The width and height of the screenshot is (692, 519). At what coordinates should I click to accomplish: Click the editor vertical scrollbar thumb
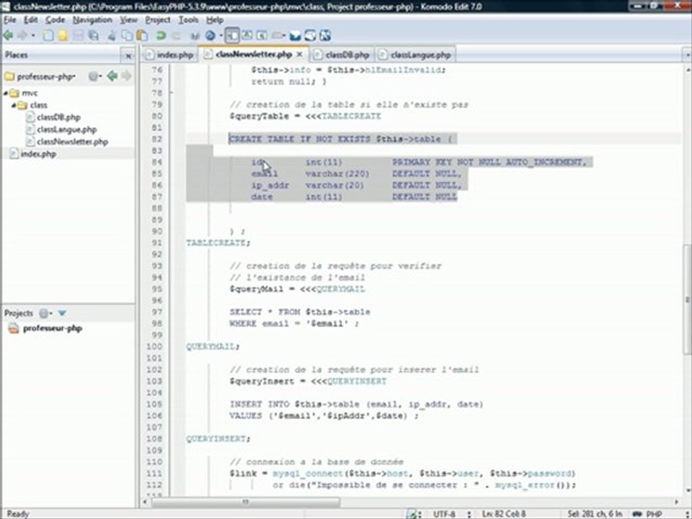[687, 298]
